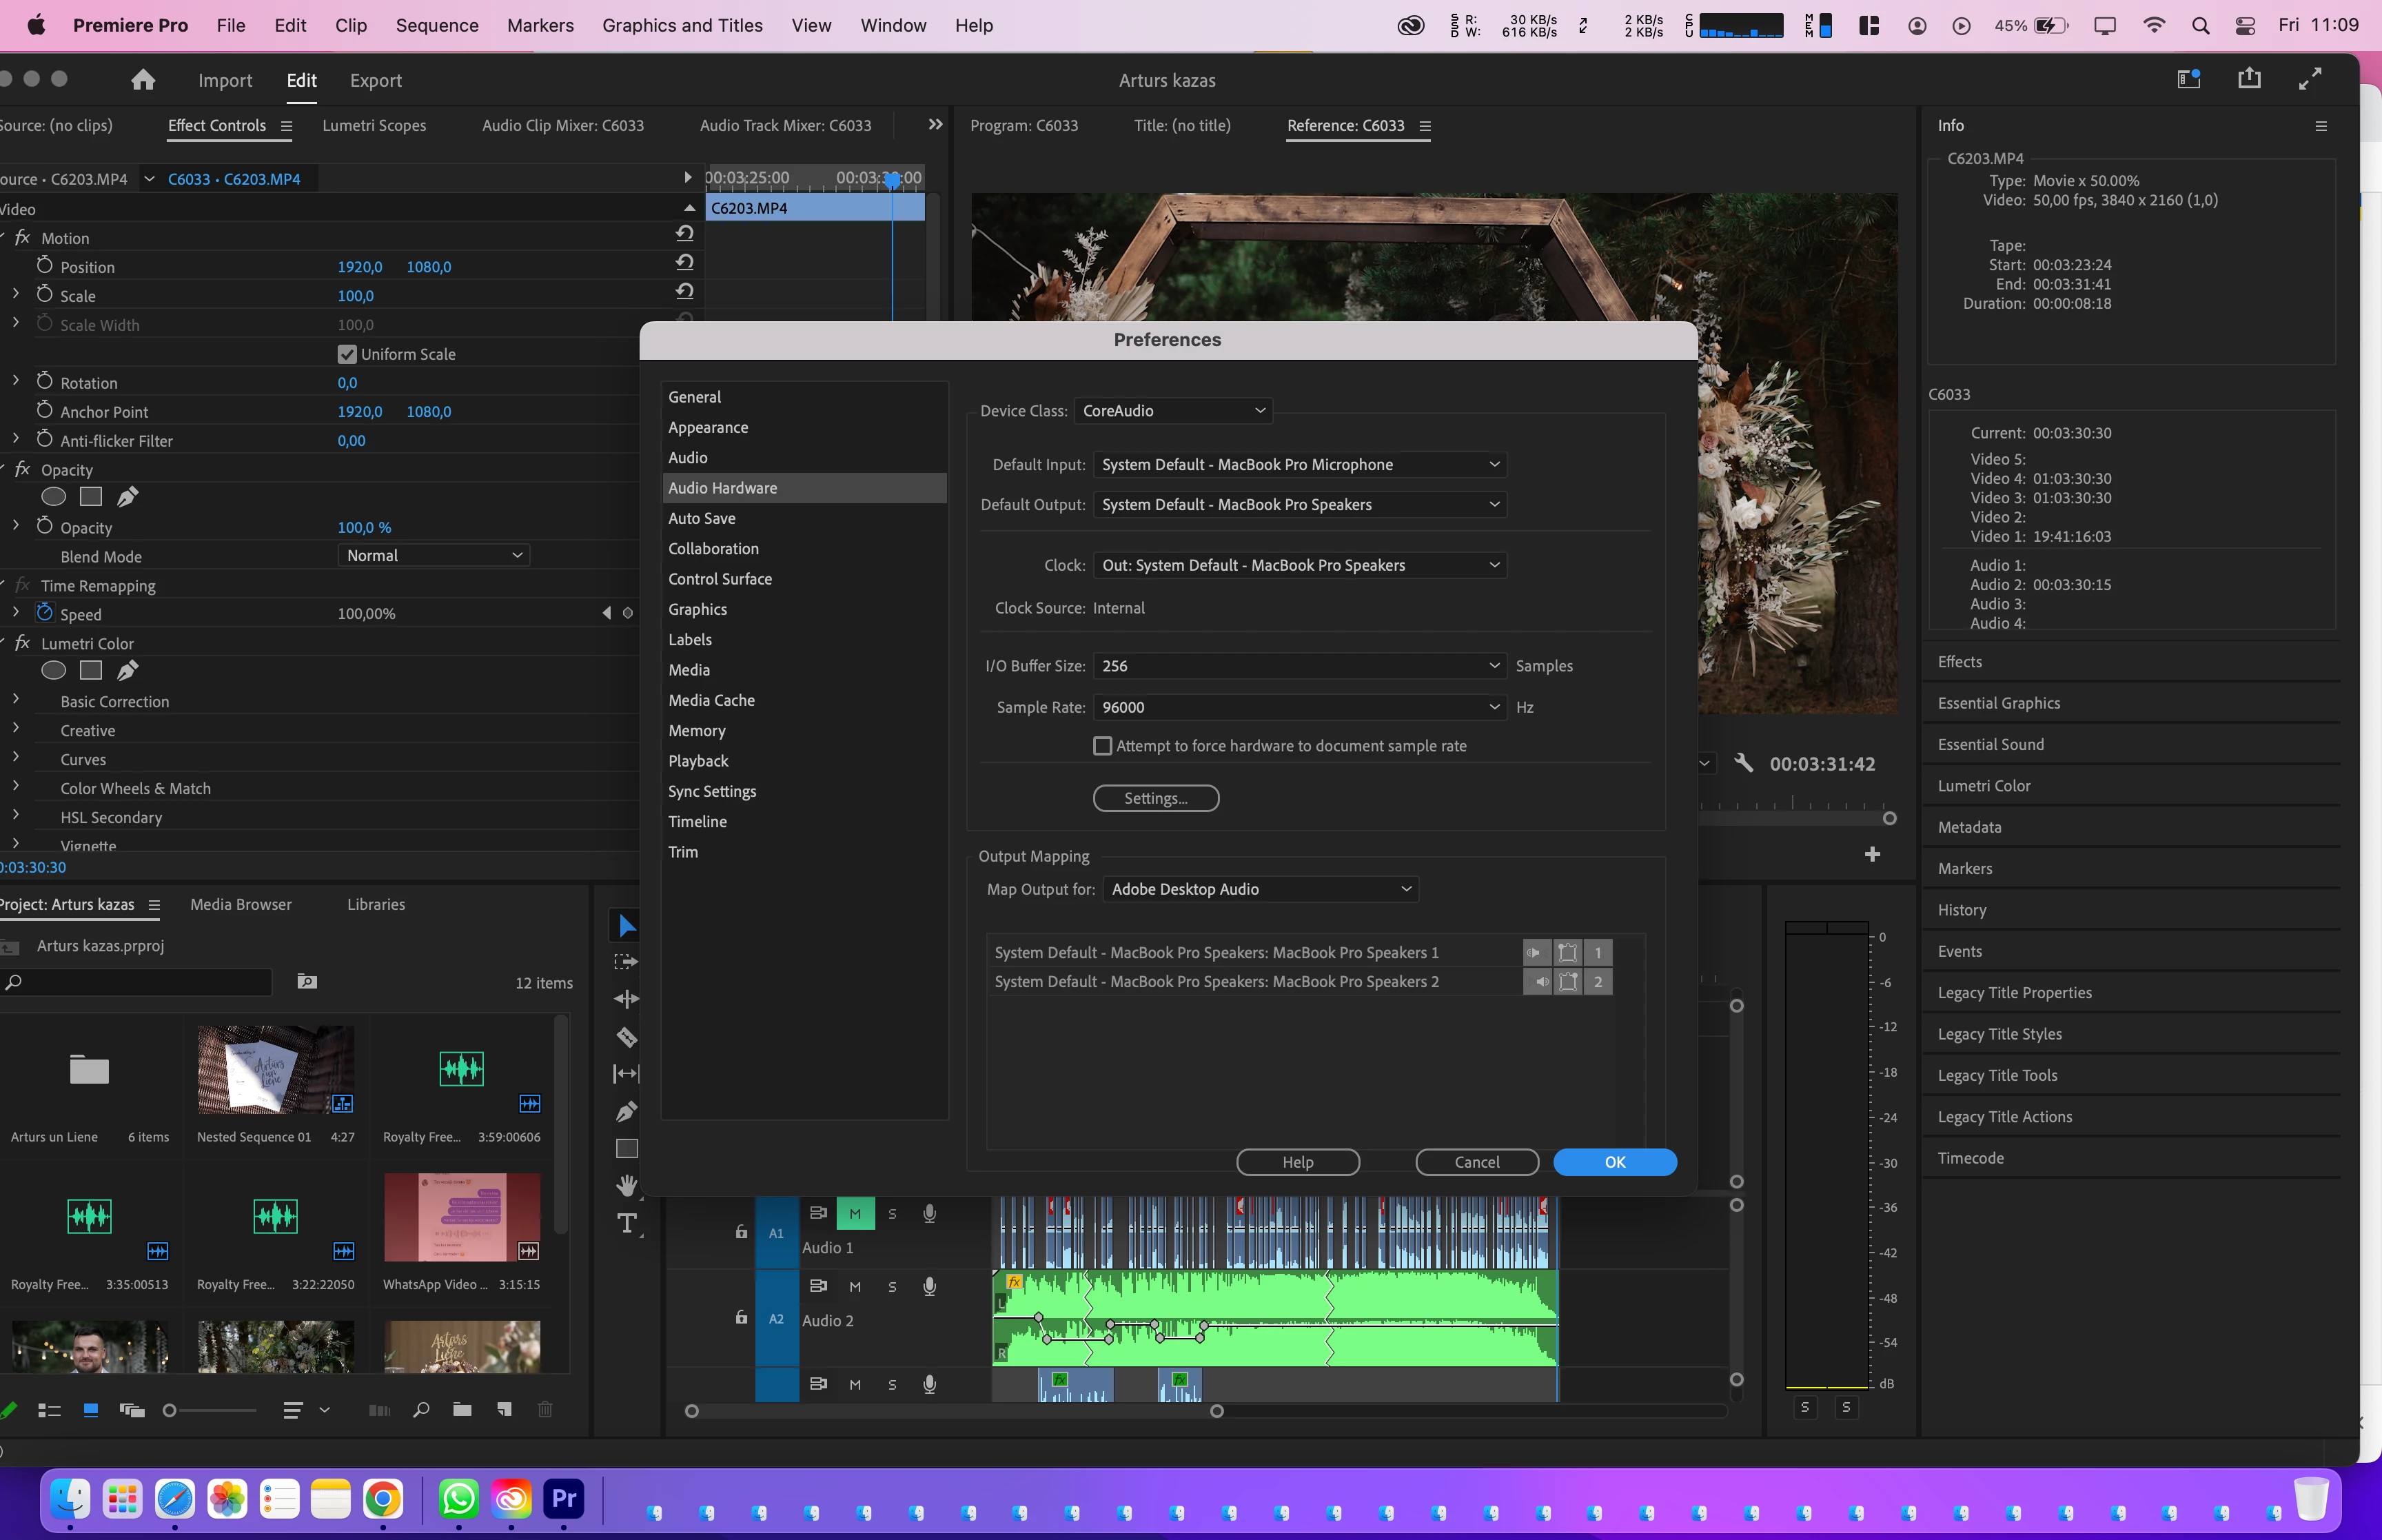Image resolution: width=2382 pixels, height=1540 pixels.
Task: Click the Ripple Edit tool
Action: tap(627, 999)
